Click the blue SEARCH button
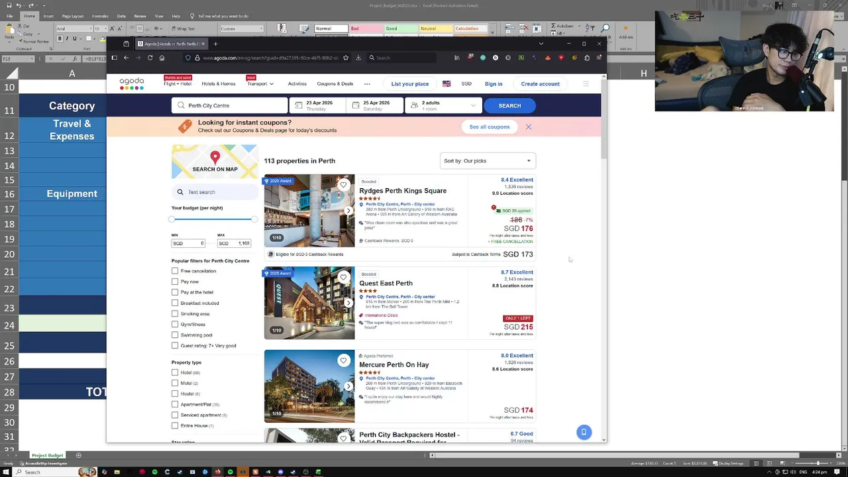 click(x=509, y=105)
